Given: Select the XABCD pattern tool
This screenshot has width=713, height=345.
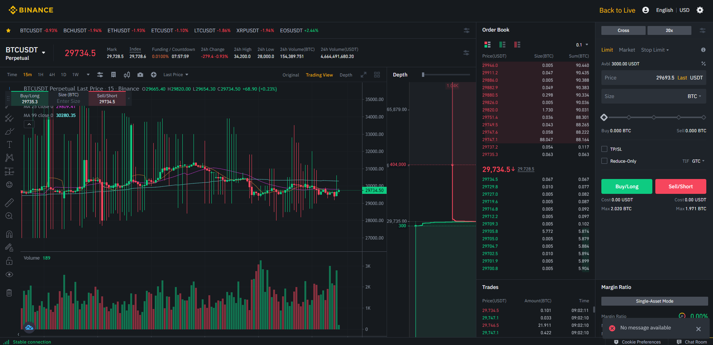Looking at the screenshot, I should (x=9, y=158).
